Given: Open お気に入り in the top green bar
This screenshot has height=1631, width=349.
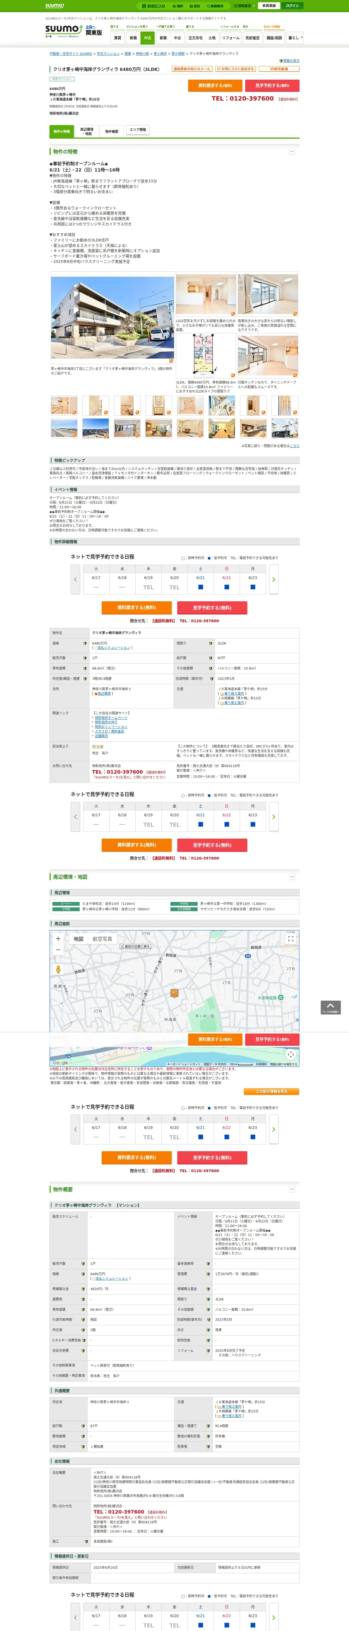Looking at the screenshot, I should point(154,6).
